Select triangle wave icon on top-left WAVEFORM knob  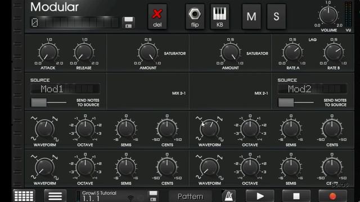click(x=34, y=118)
